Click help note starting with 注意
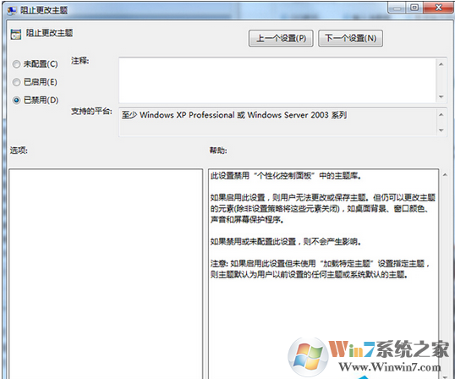Image resolution: width=455 pixels, height=379 pixels. 320,269
